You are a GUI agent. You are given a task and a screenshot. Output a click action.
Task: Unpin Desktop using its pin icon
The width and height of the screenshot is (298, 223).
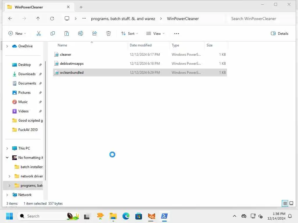(40, 65)
